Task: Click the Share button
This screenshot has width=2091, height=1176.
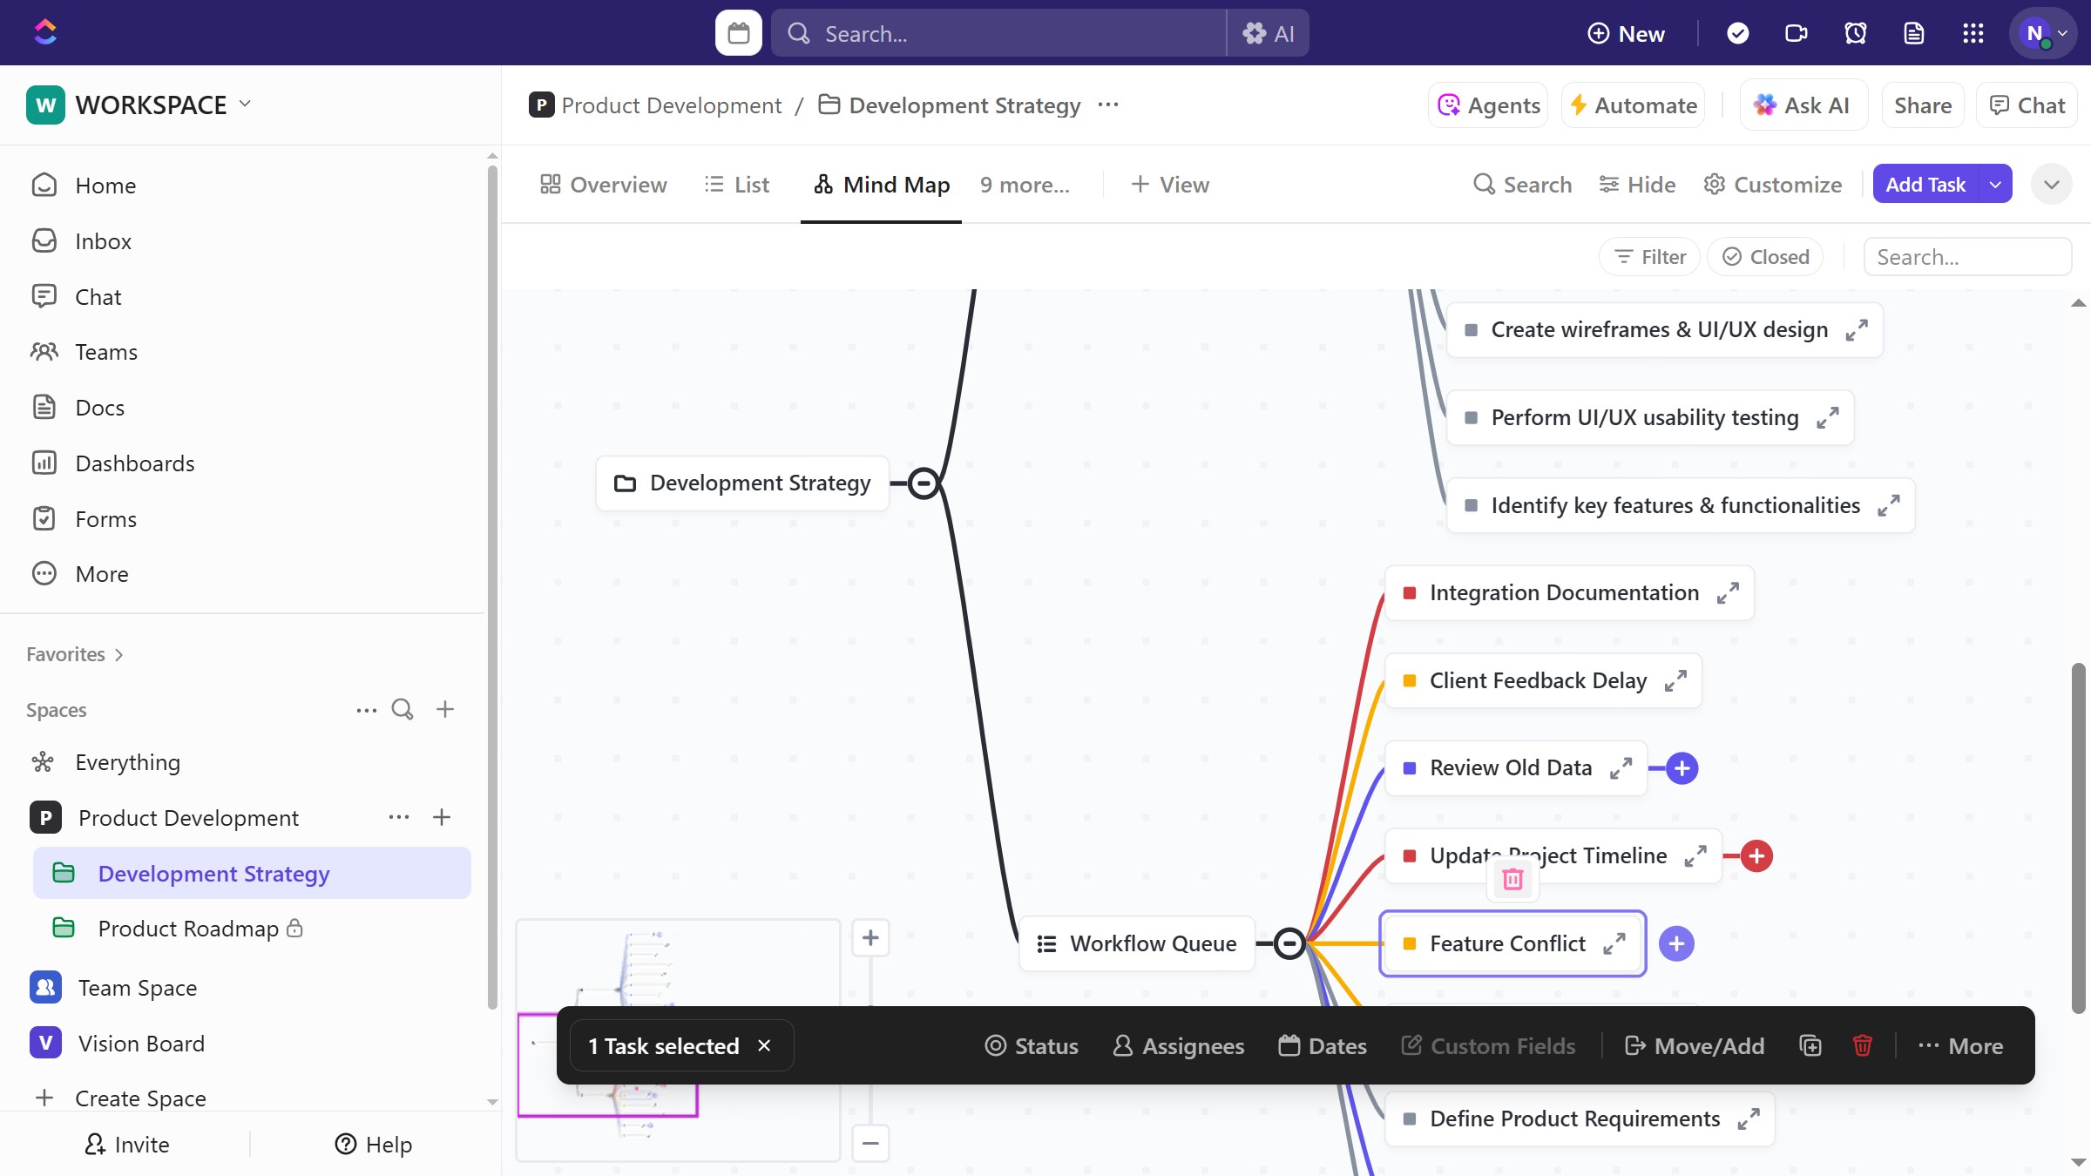Action: (1922, 105)
